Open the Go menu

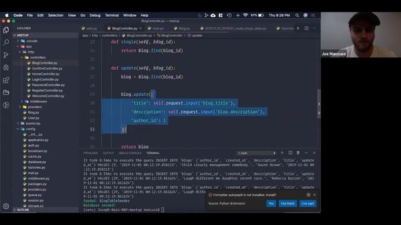(x=83, y=15)
